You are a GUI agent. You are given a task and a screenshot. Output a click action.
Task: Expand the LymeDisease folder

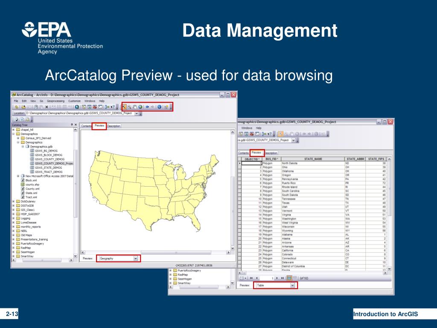13,223
